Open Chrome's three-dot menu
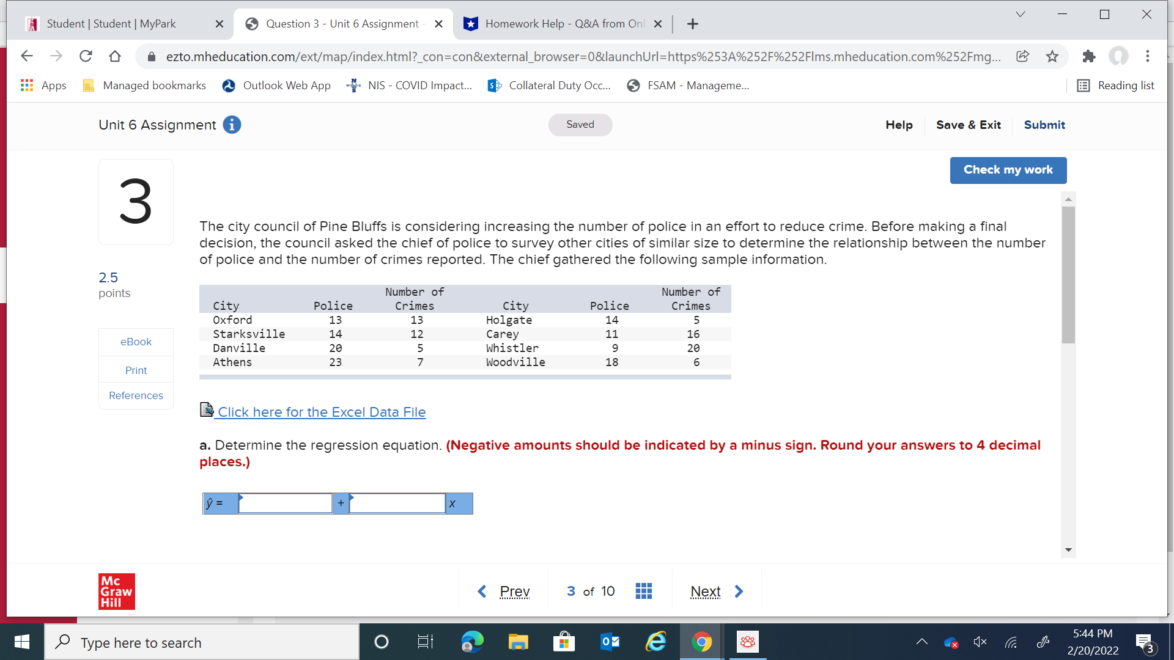Viewport: 1174px width, 660px height. 1148,56
